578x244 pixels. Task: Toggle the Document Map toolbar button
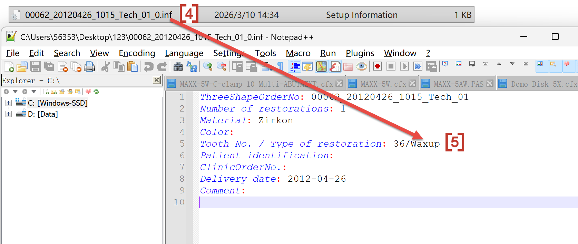tap(321, 66)
